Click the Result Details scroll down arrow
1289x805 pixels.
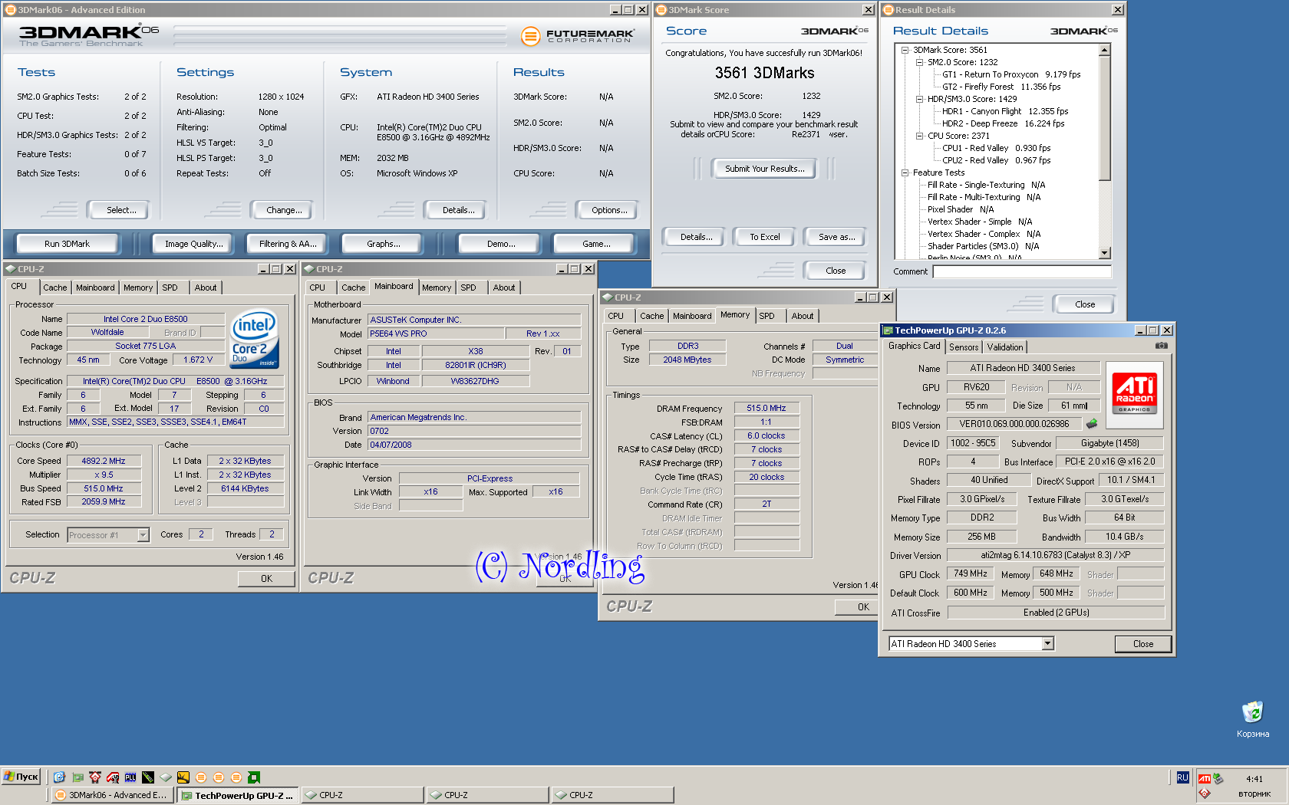[x=1105, y=253]
